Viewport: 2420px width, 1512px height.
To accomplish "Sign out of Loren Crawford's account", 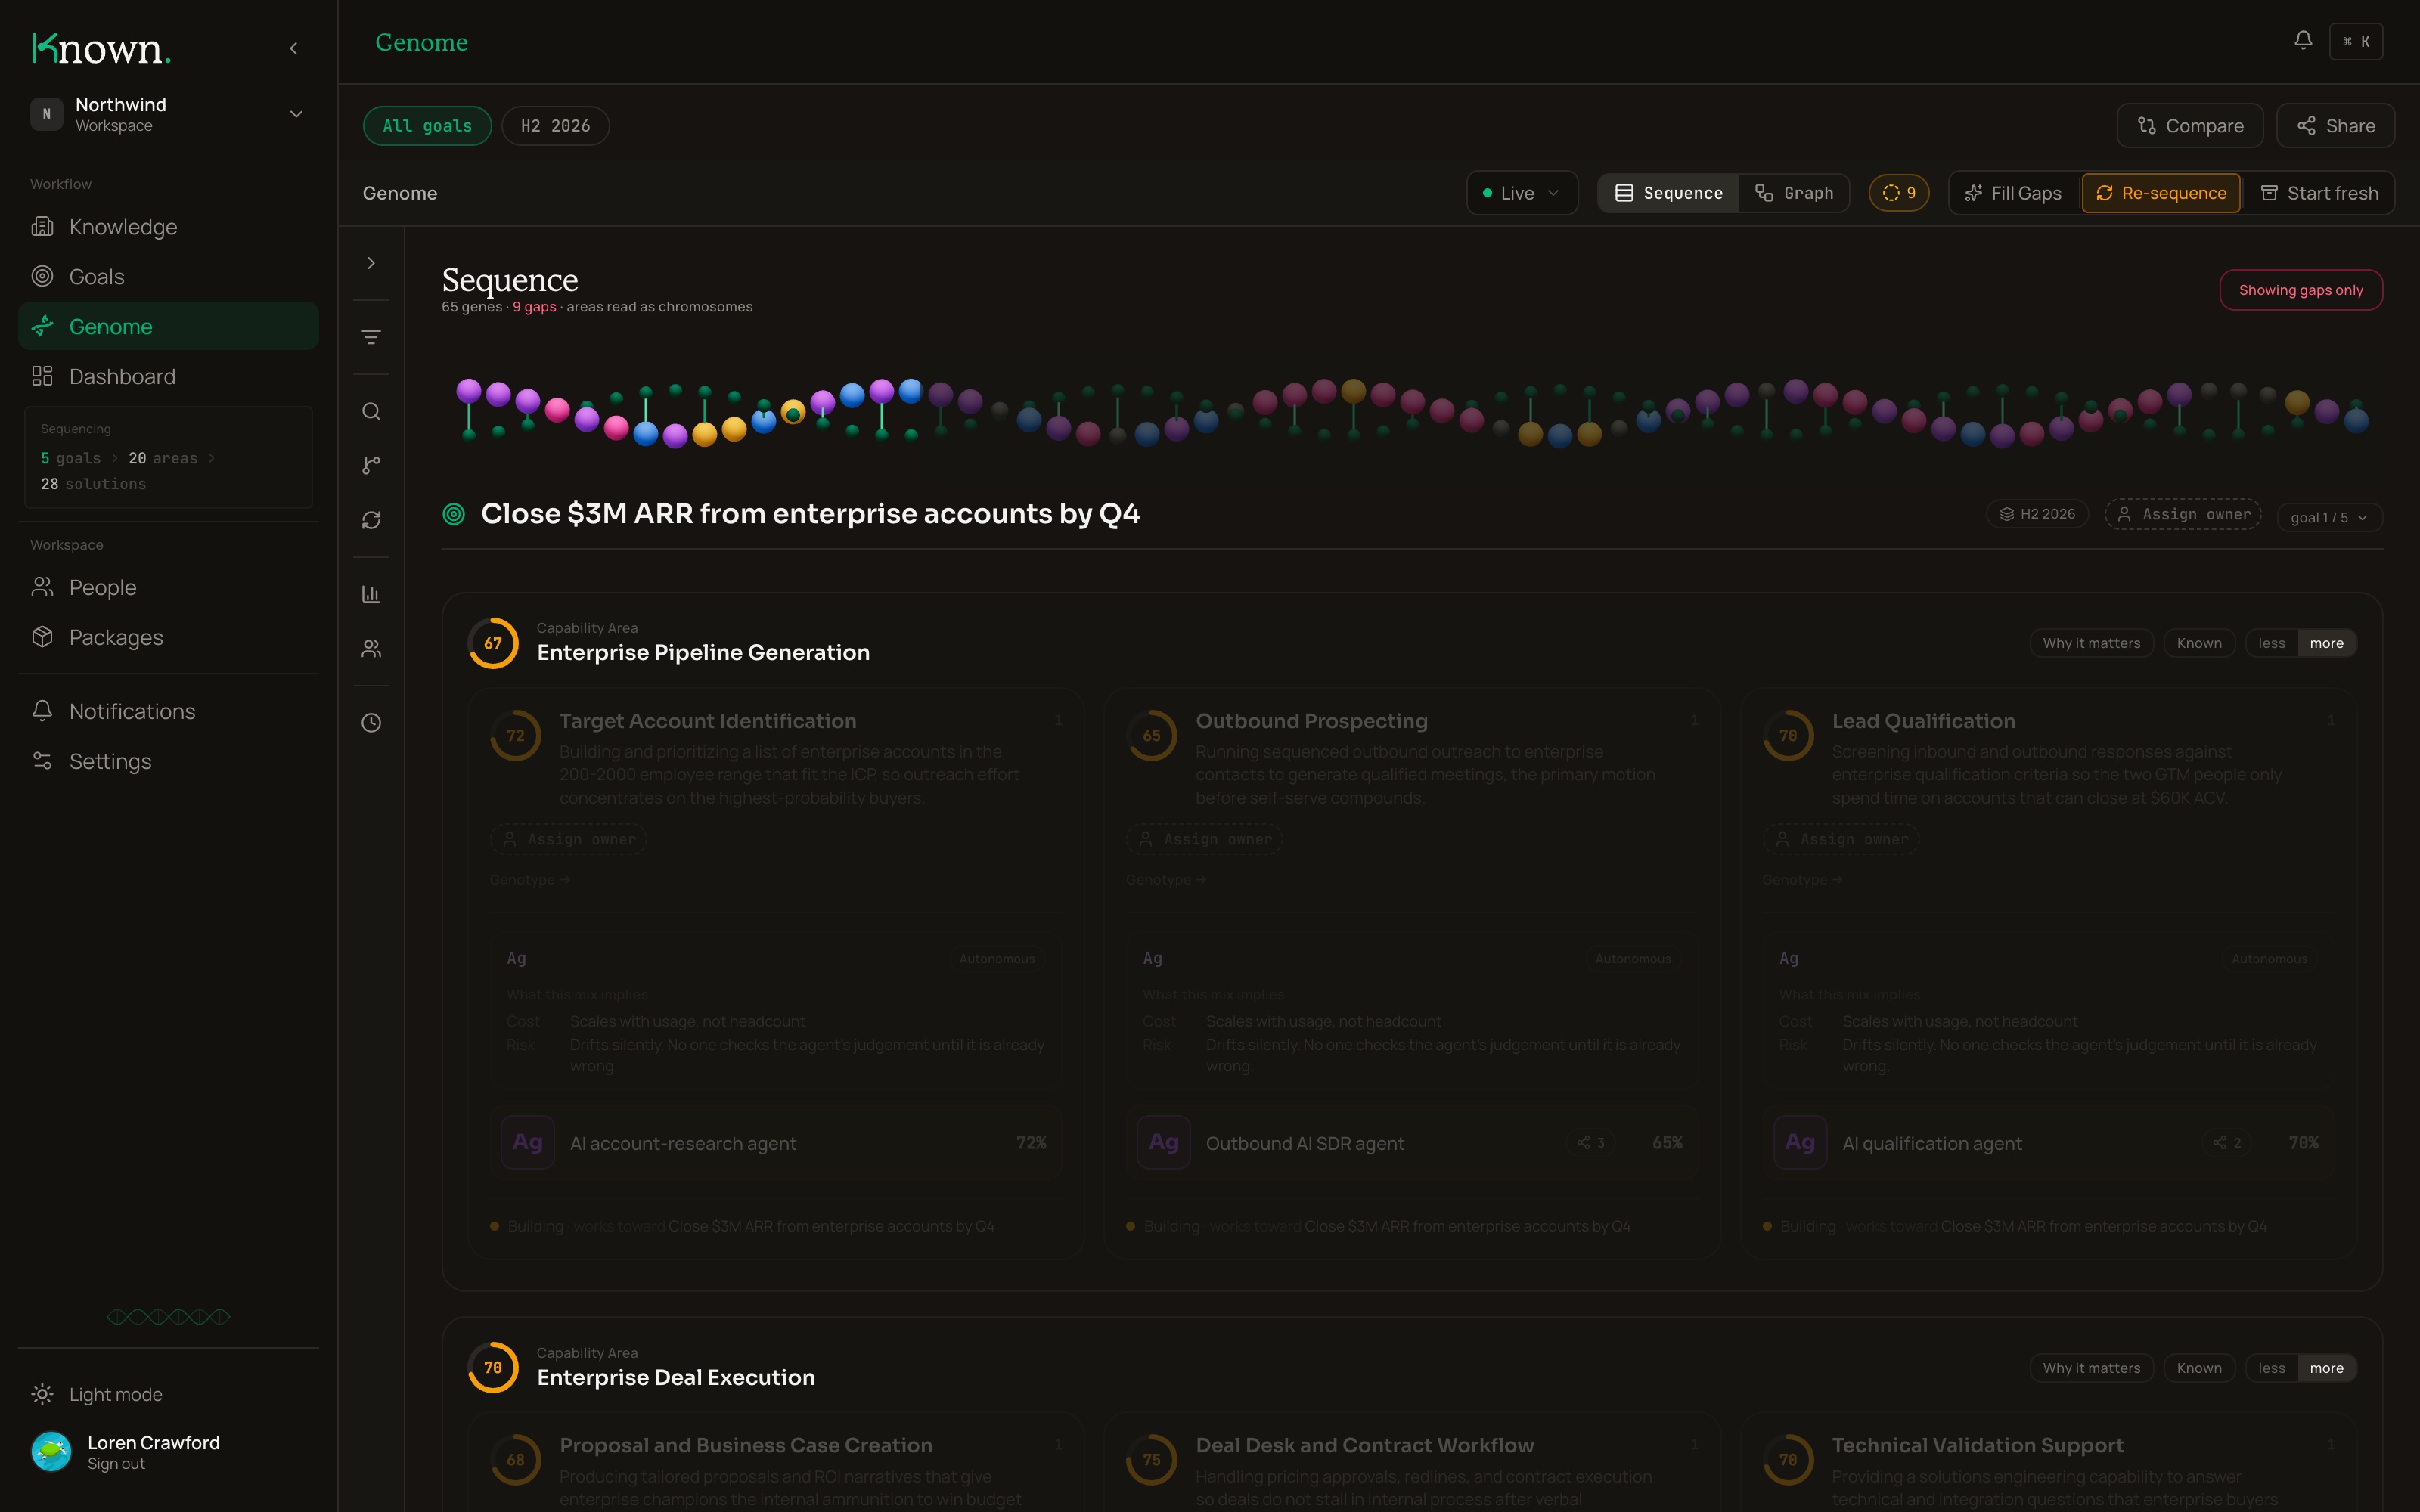I will coord(116,1464).
